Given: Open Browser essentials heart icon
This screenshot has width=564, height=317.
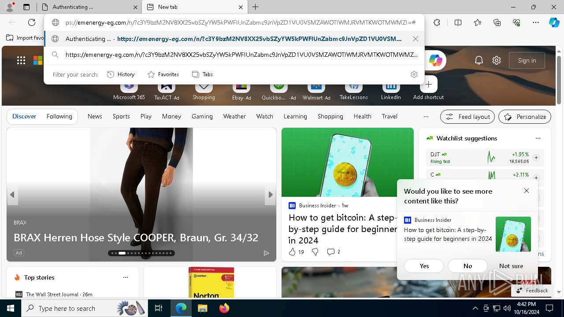Looking at the screenshot, I should pyautogui.click(x=516, y=22).
